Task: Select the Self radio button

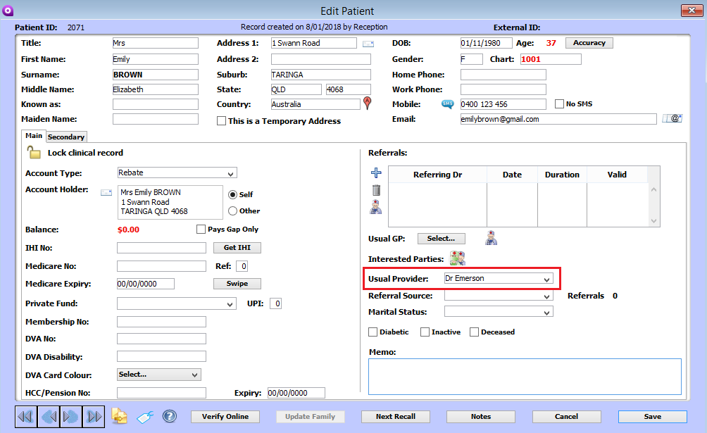Action: click(232, 194)
